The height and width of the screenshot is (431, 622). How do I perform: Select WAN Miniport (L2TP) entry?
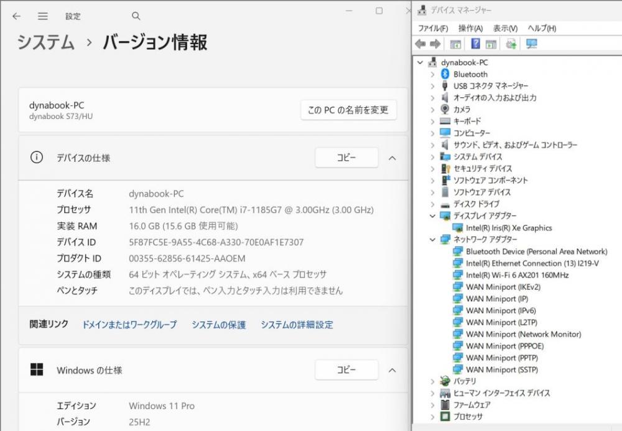tap(501, 322)
